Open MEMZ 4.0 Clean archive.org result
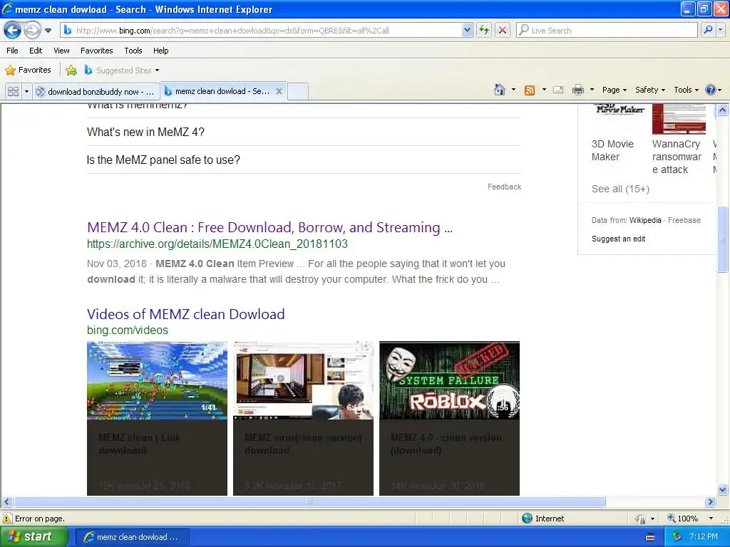730x547 pixels. click(269, 227)
